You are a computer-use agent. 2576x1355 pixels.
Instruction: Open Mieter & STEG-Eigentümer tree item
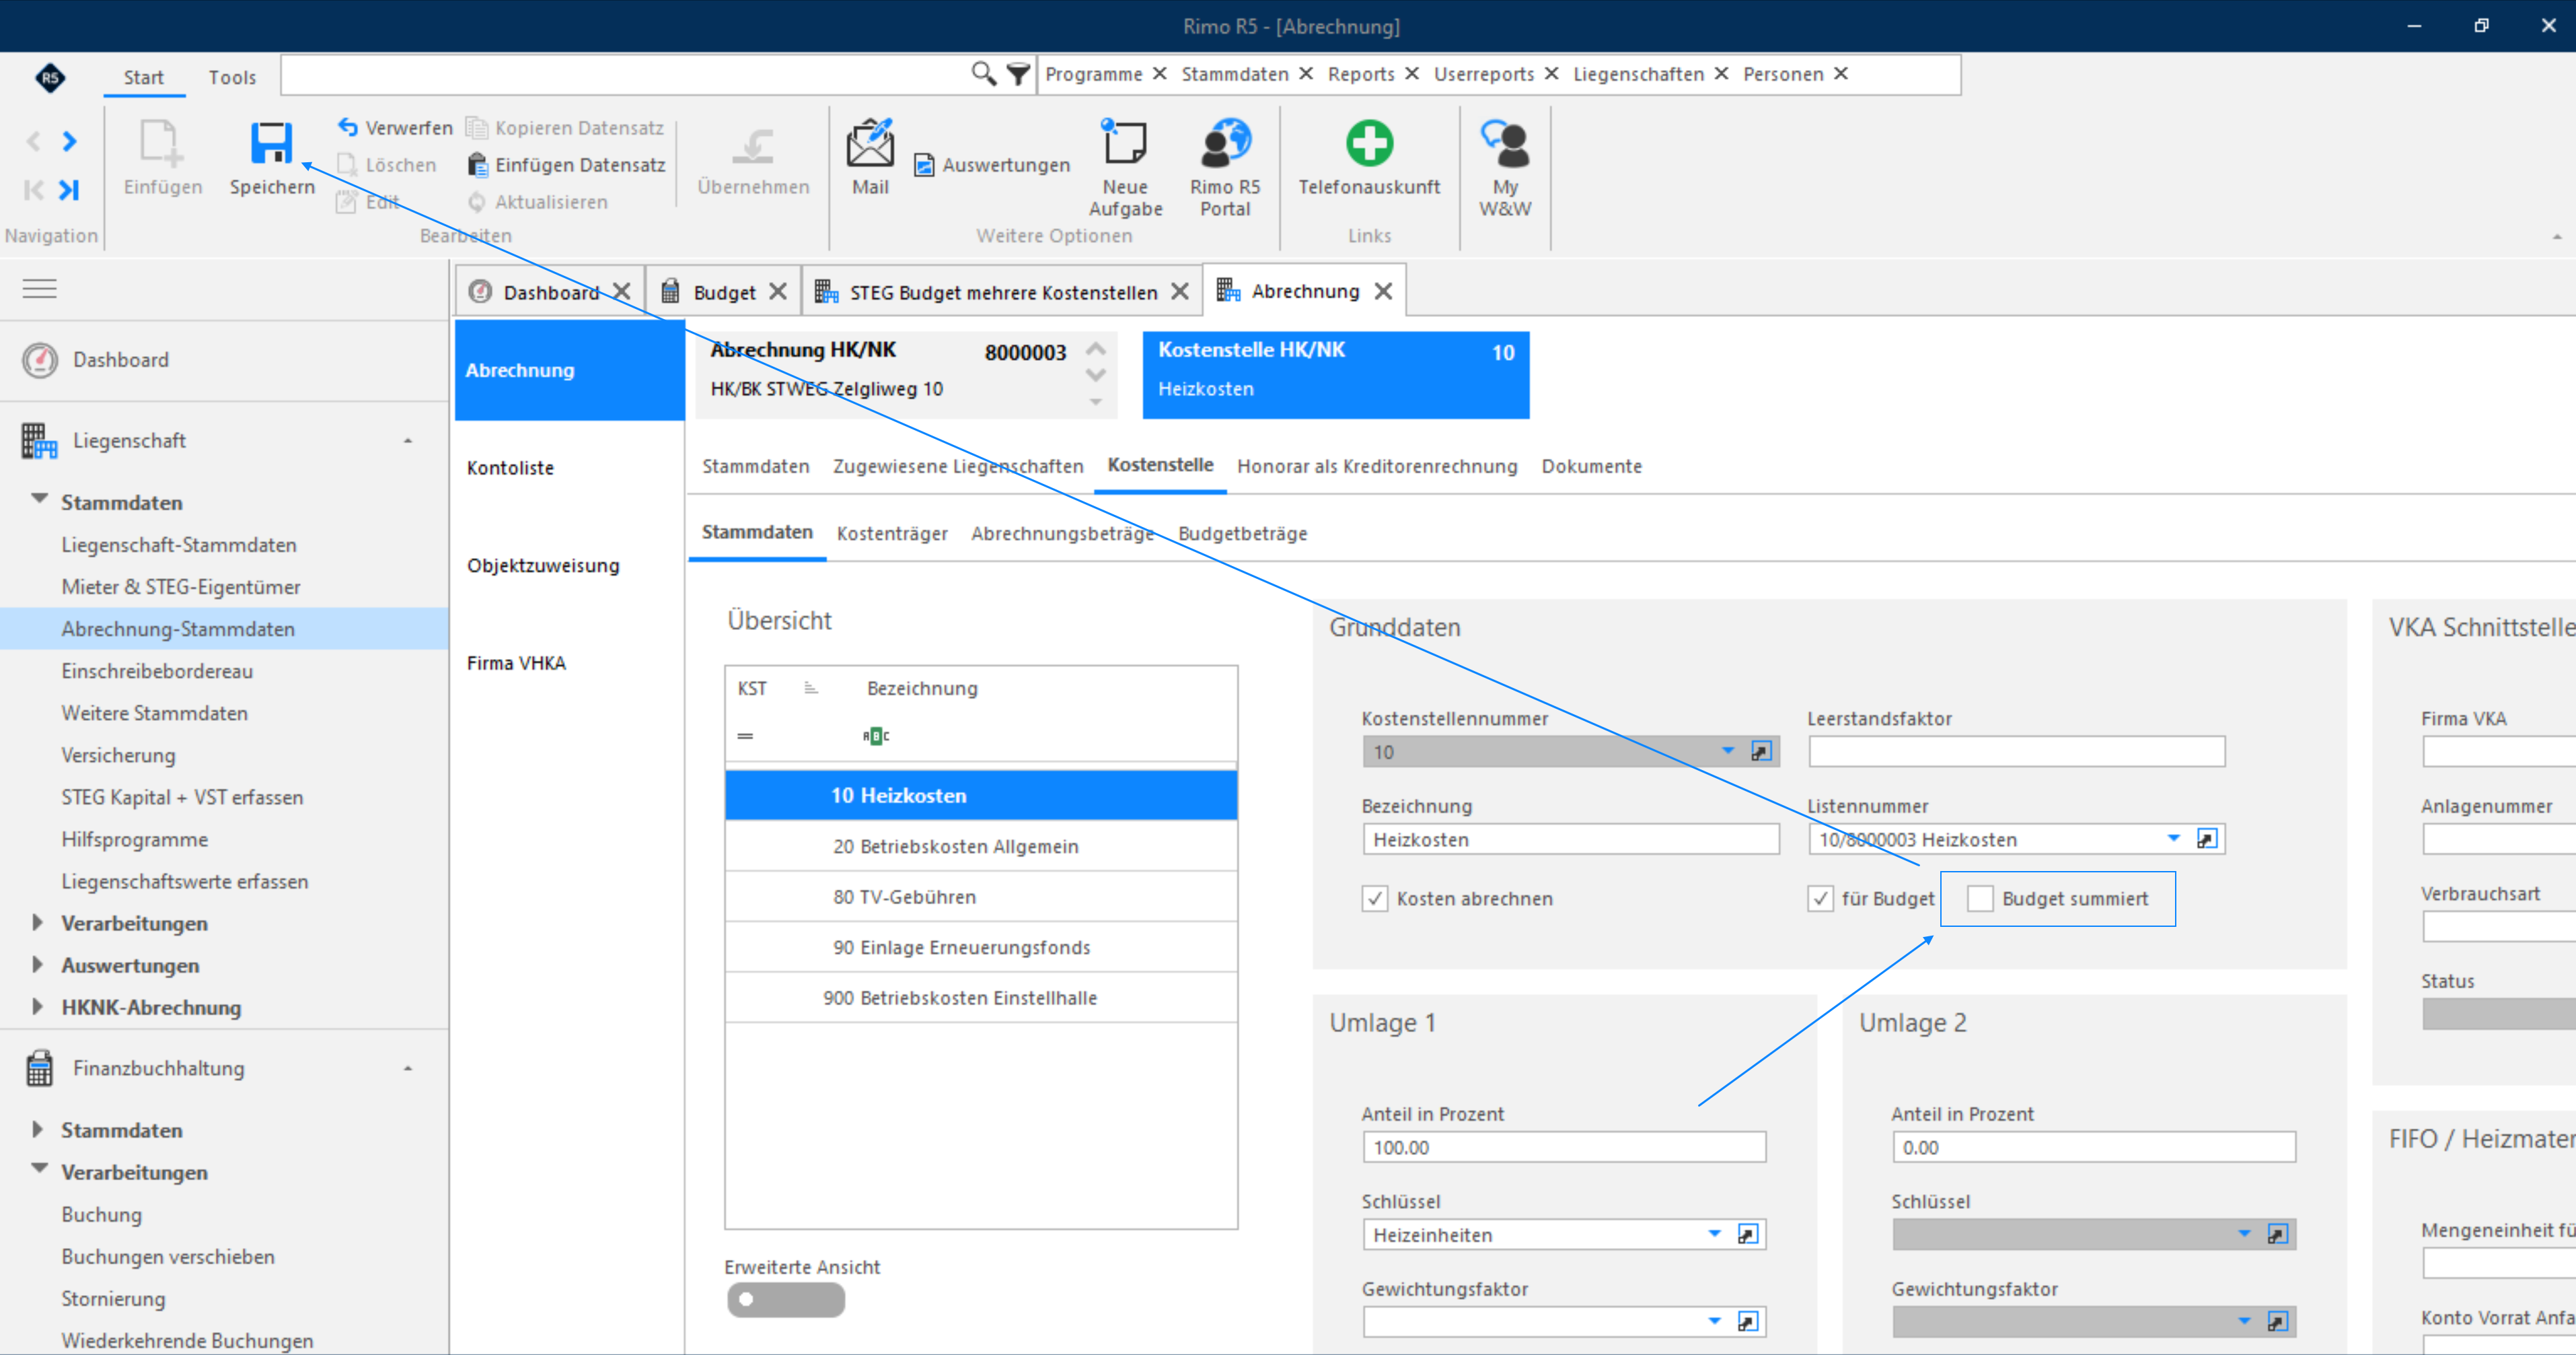(181, 586)
